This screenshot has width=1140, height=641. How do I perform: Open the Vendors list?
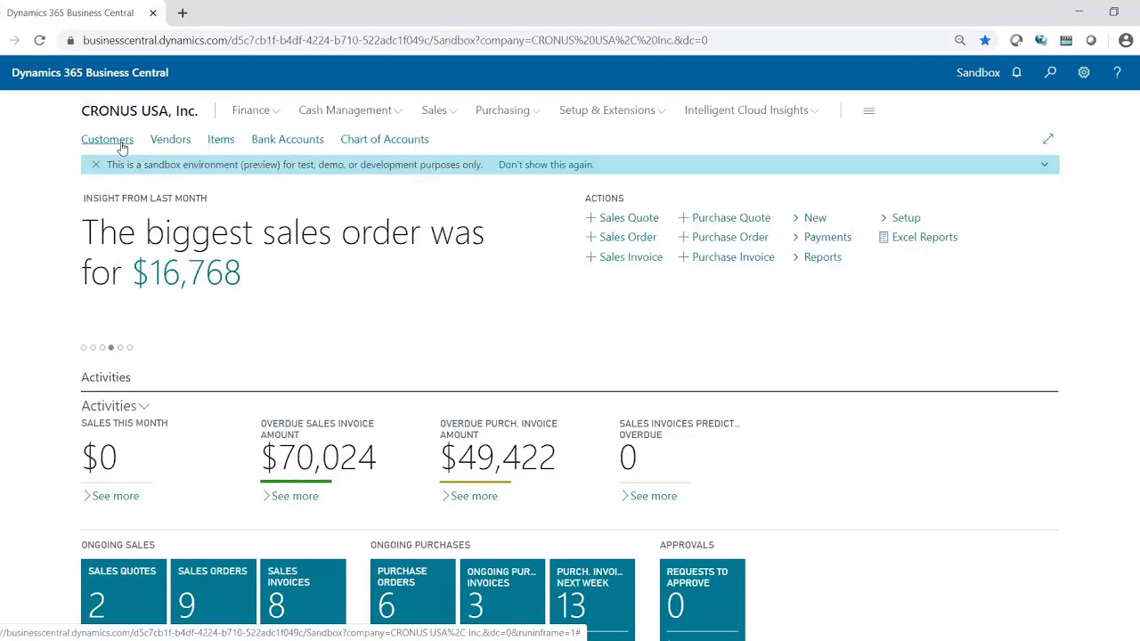point(170,139)
